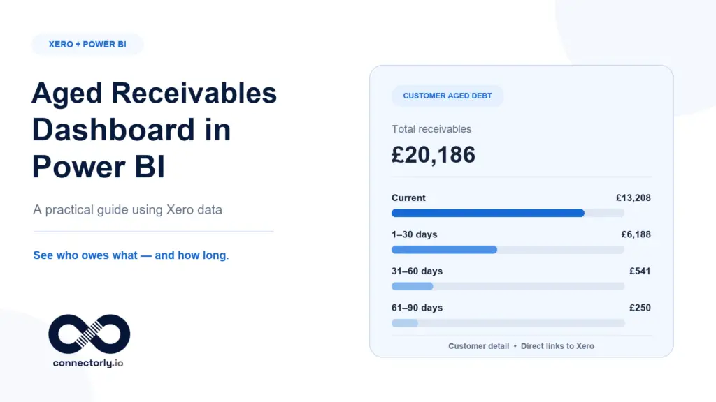The width and height of the screenshot is (716, 402).
Task: Click Direct links to Xero text
Action: tap(557, 346)
